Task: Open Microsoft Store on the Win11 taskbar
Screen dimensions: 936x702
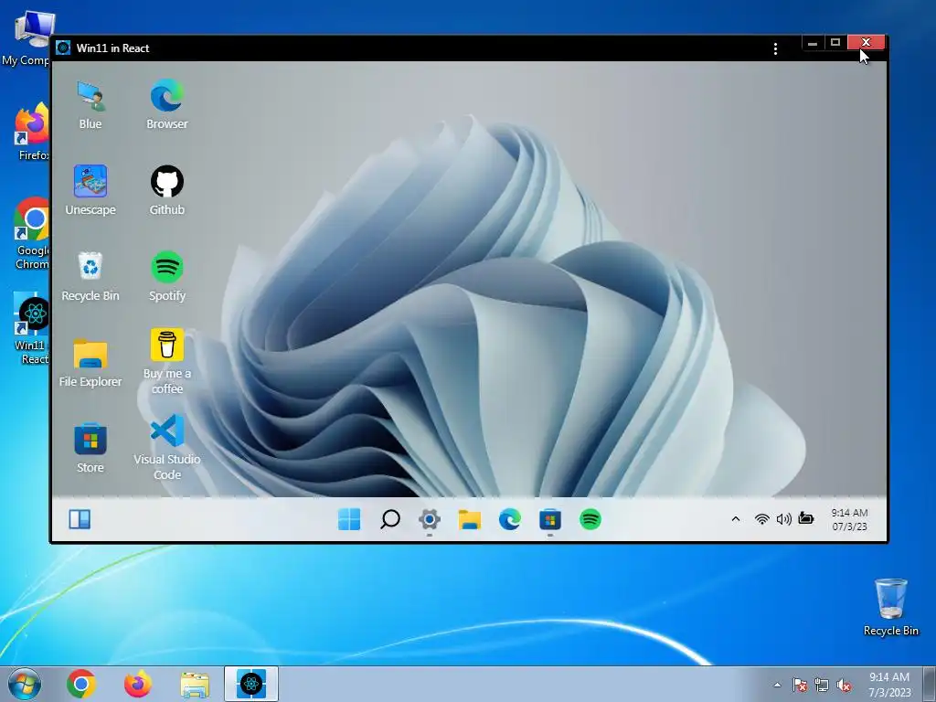Action: click(x=549, y=519)
